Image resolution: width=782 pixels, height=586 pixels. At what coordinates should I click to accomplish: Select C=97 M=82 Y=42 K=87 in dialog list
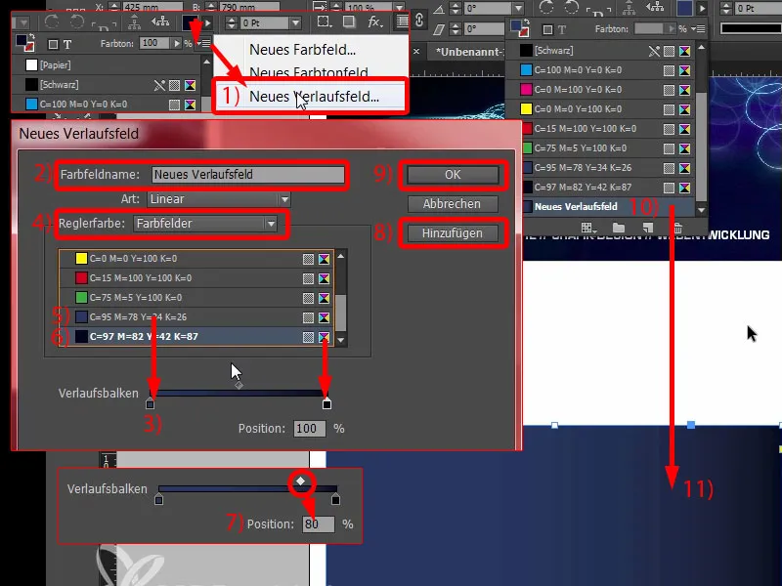[196, 336]
